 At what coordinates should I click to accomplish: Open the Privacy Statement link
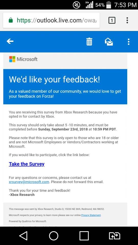[91, 215]
